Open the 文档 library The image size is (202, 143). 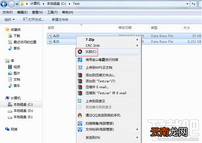(17, 79)
